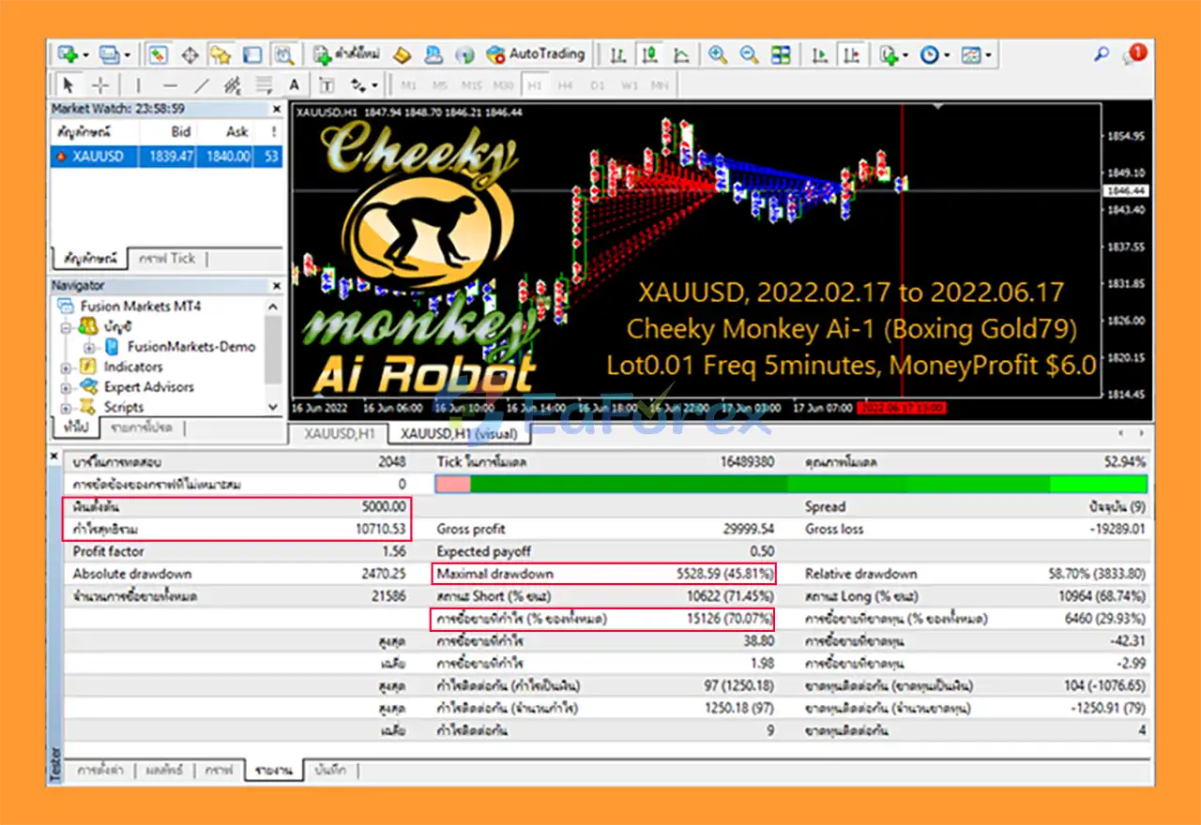Click the Zoom Out magnifier icon
The image size is (1201, 825).
[x=749, y=55]
